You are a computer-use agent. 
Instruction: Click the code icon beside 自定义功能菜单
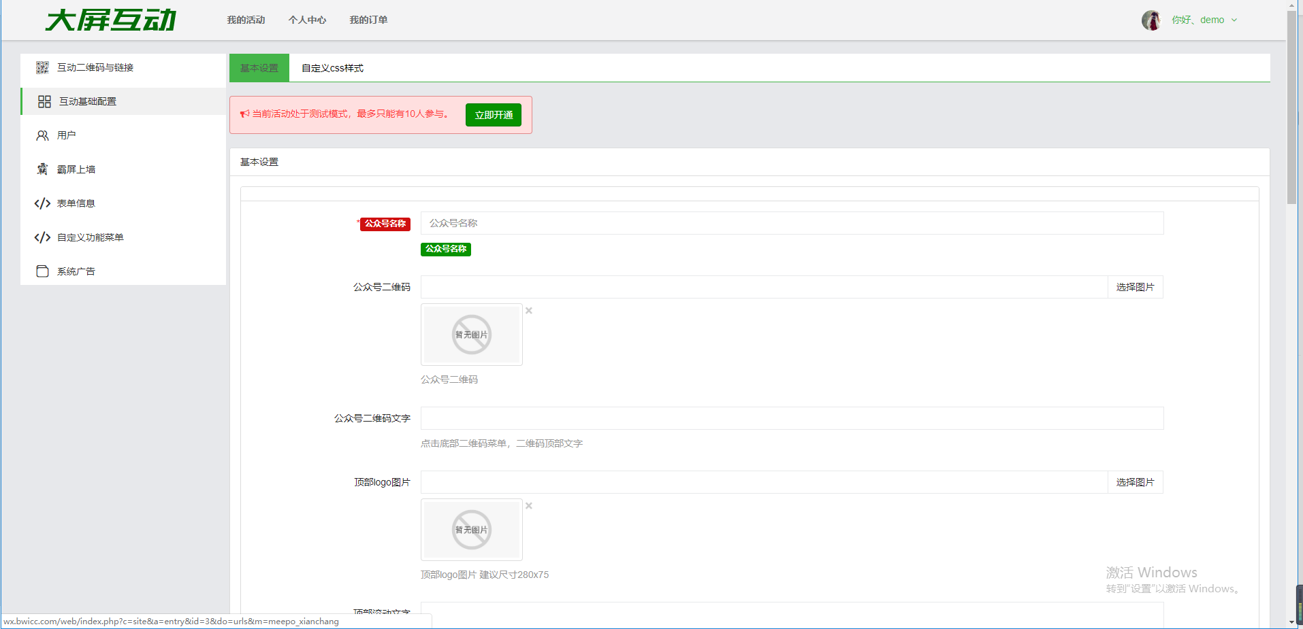[x=42, y=237]
